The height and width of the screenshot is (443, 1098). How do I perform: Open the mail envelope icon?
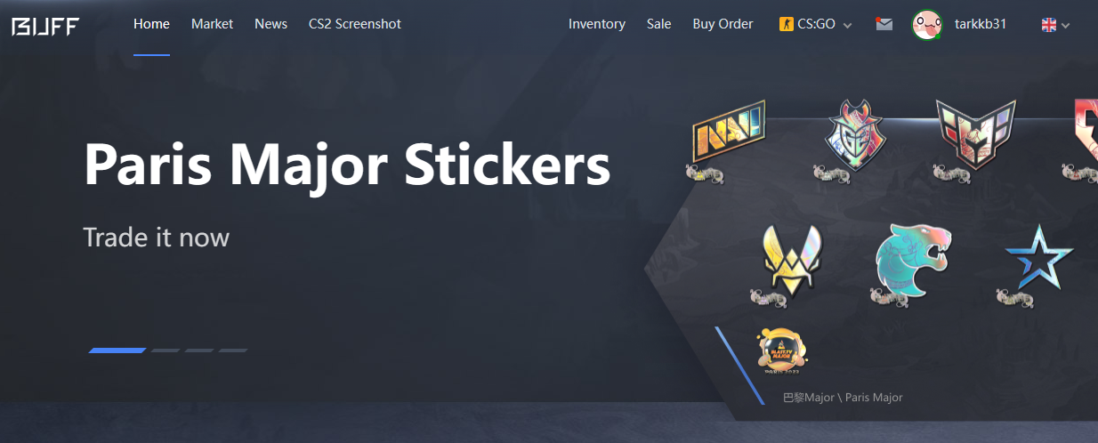pos(884,24)
